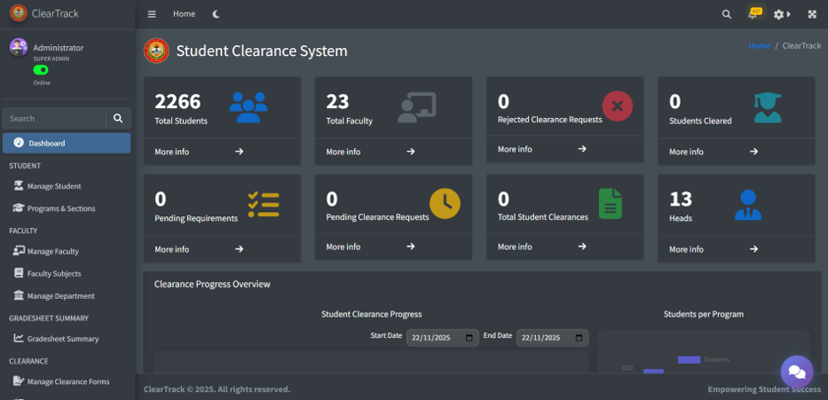Click the Total Faculty teacher icon
This screenshot has height=400, width=828.
pos(416,107)
